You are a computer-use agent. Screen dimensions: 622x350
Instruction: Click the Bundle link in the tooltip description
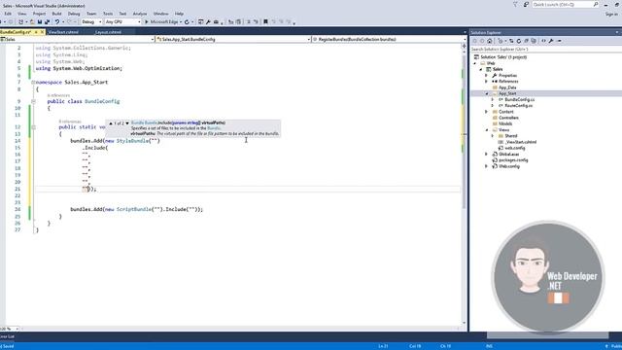coord(214,128)
